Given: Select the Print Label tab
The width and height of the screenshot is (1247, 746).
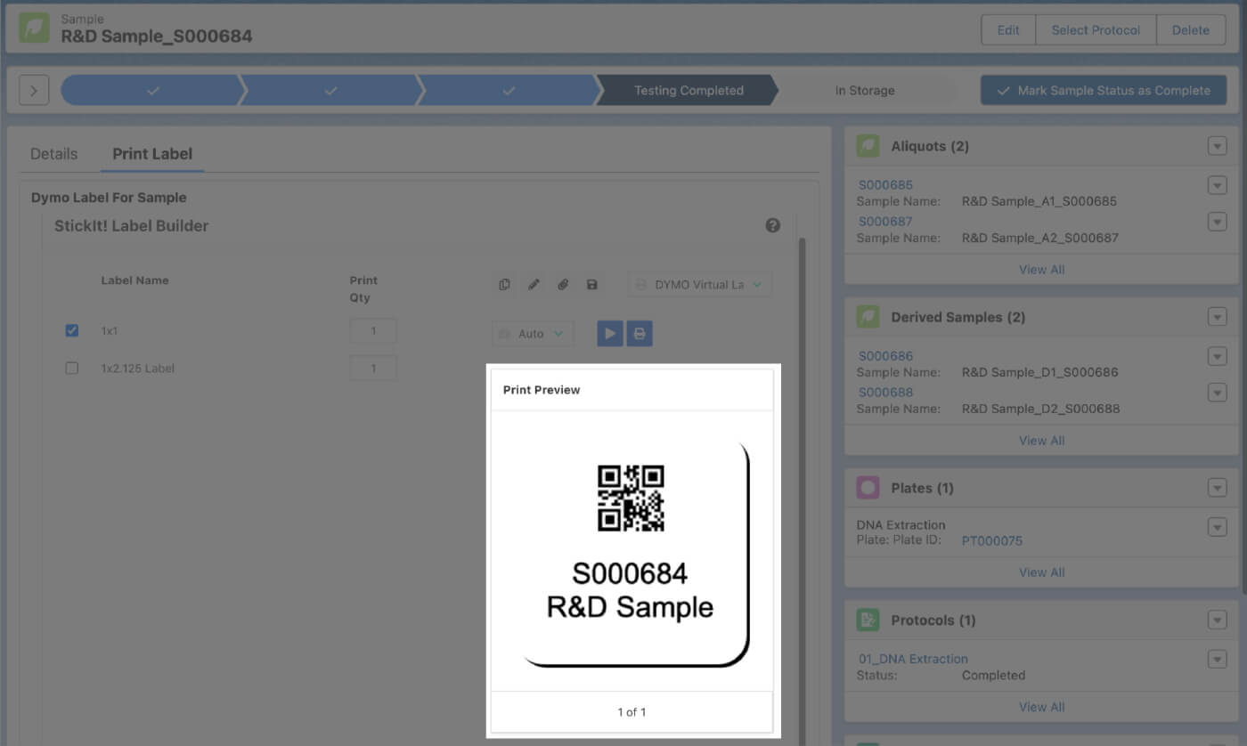Looking at the screenshot, I should coord(152,154).
